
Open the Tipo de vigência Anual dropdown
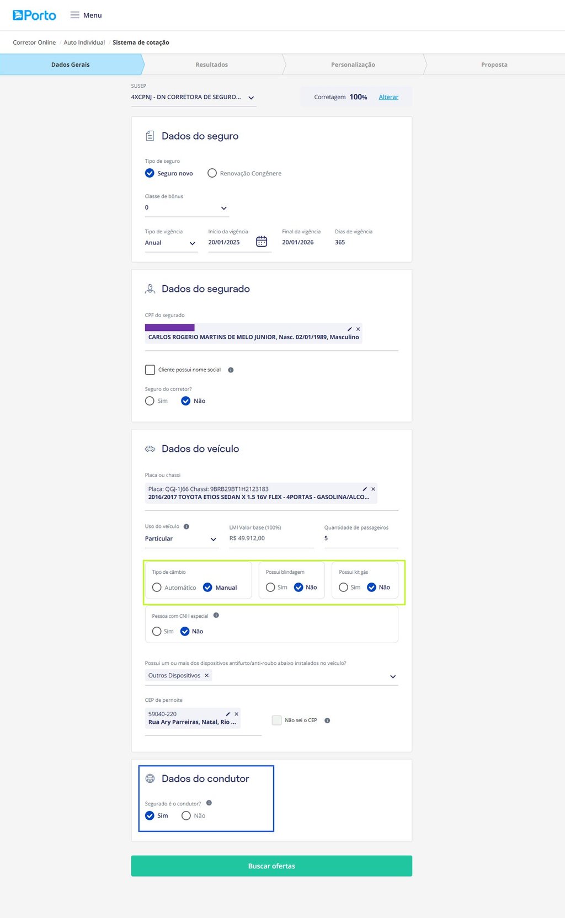tap(171, 243)
